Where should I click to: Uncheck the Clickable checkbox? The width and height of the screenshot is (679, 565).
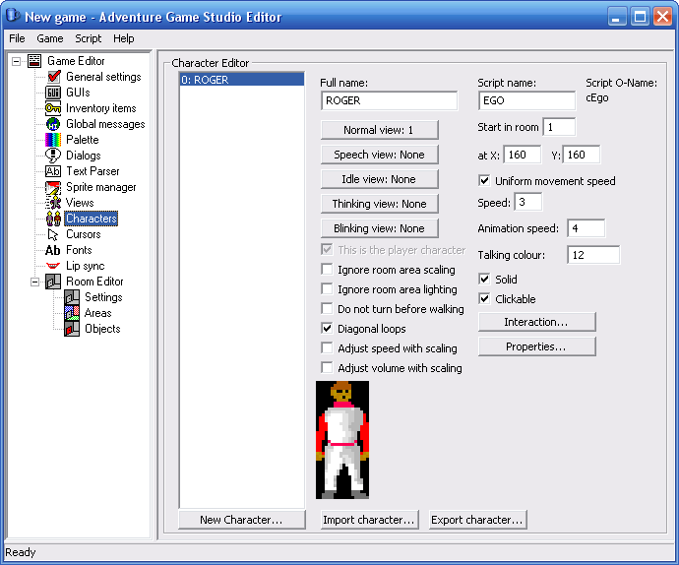(484, 299)
